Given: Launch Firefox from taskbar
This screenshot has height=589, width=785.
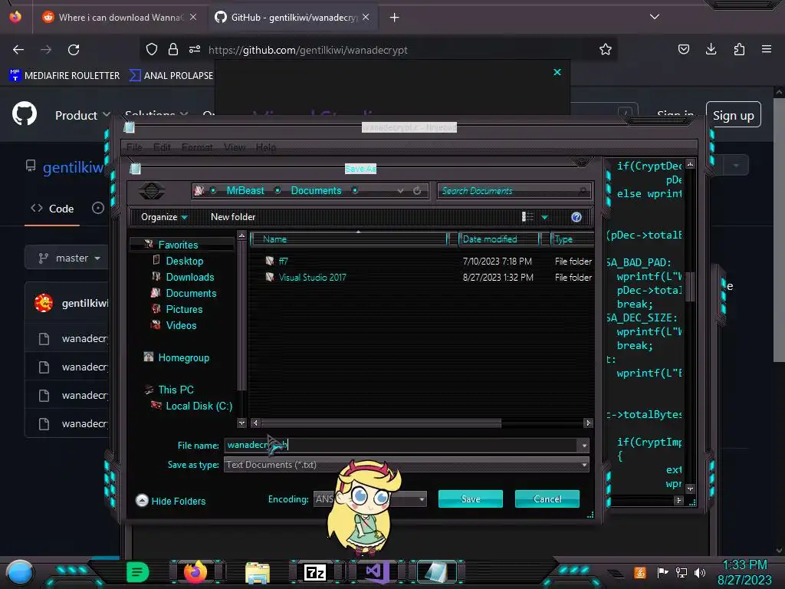Looking at the screenshot, I should point(195,572).
